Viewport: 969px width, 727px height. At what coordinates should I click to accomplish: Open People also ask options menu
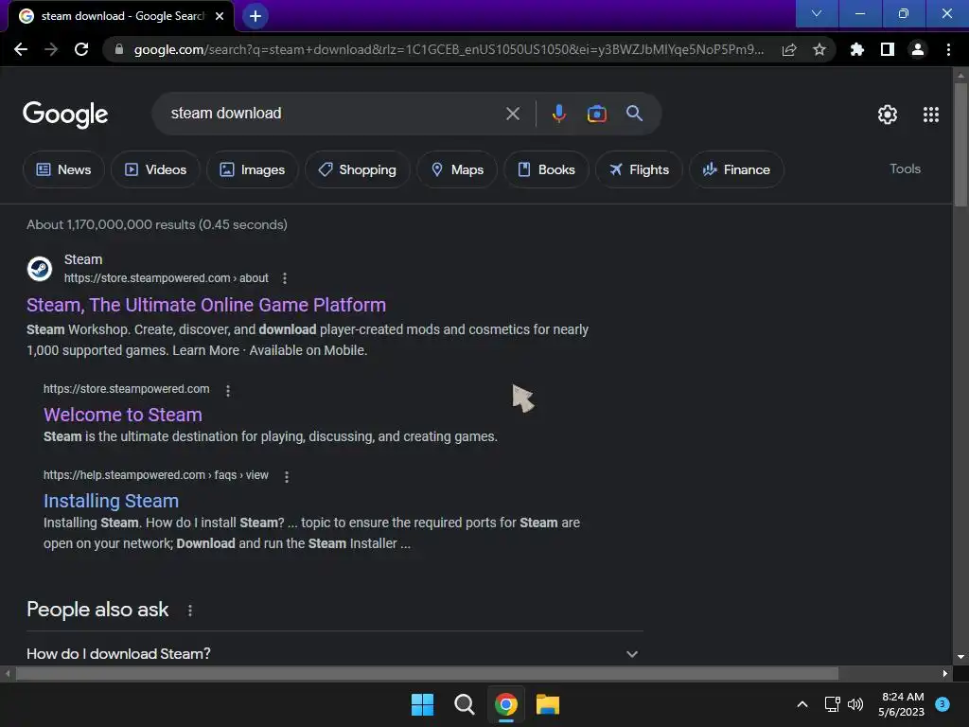click(x=189, y=611)
